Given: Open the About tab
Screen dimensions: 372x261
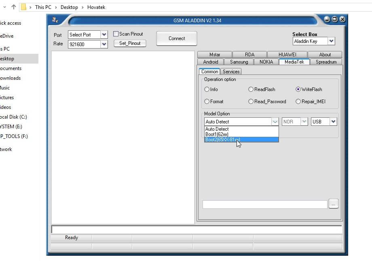Looking at the screenshot, I should [x=325, y=54].
